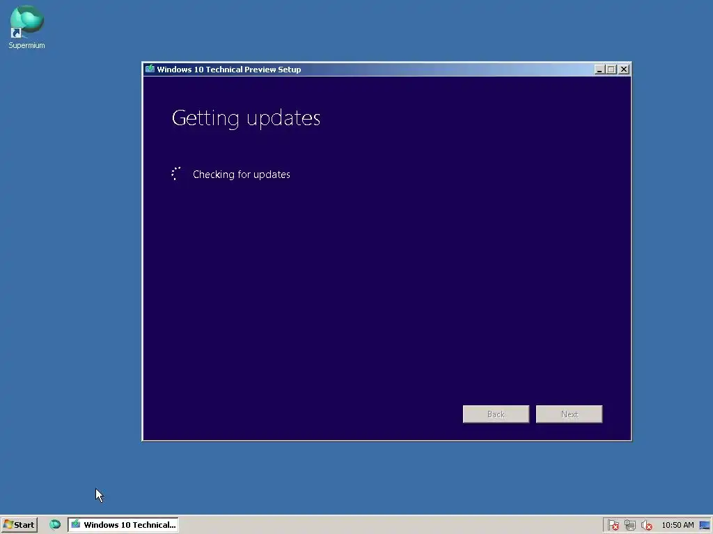Open the Start menu
The height and width of the screenshot is (534, 713).
coord(19,524)
